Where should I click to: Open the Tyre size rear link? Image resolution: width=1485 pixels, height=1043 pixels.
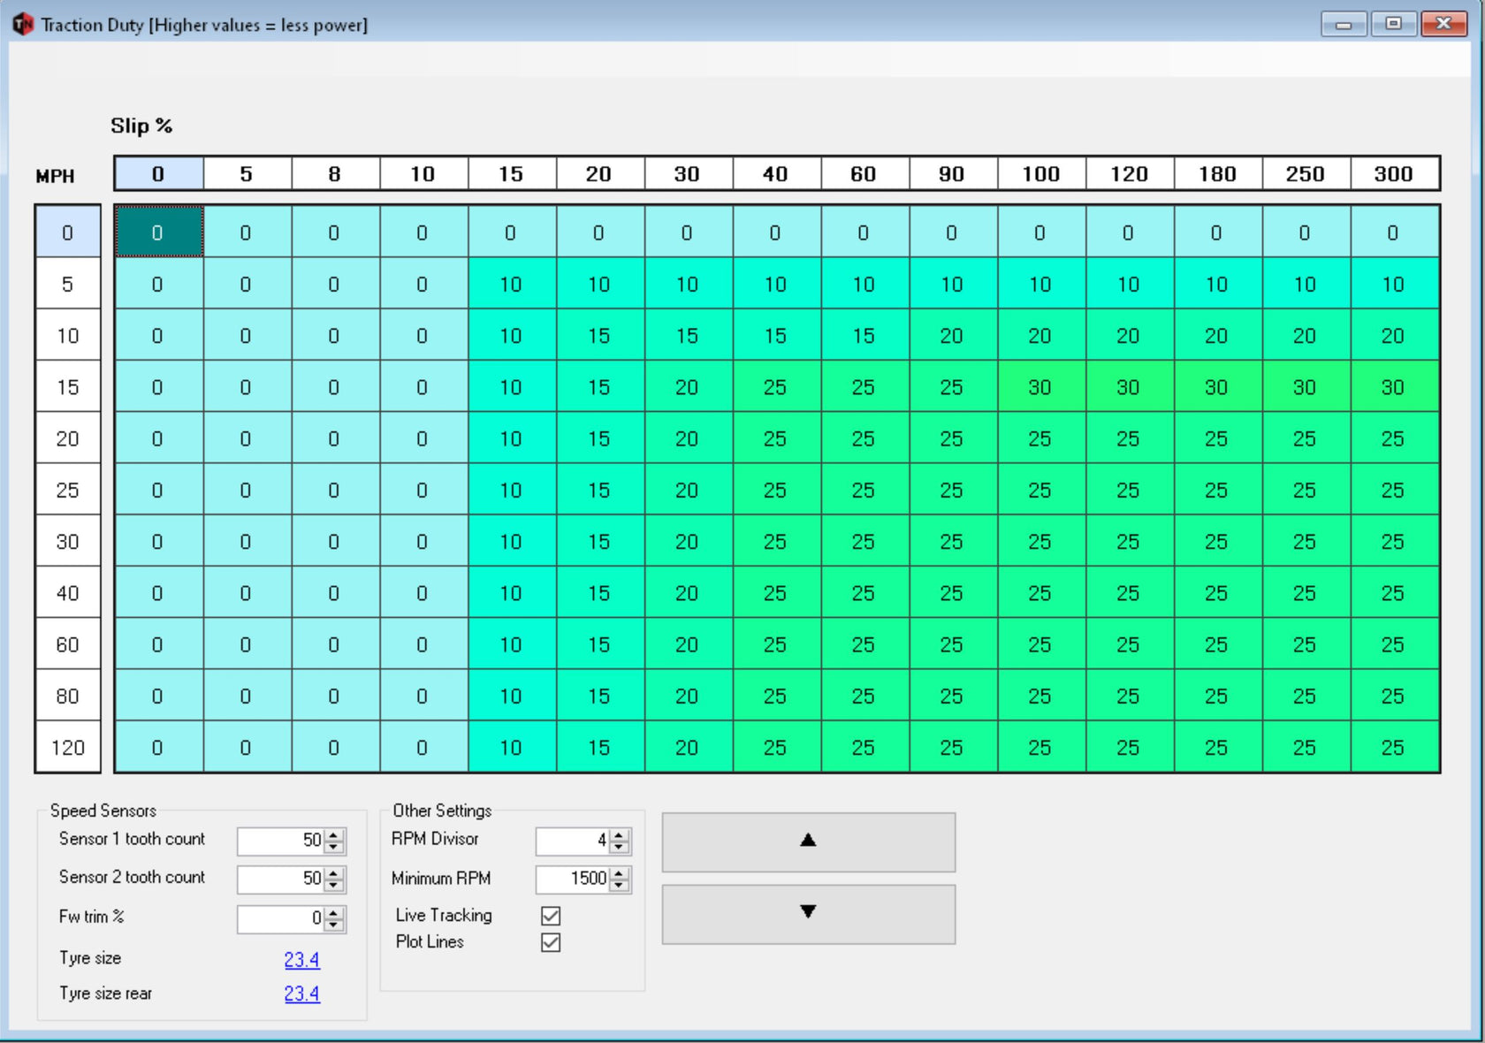[301, 994]
